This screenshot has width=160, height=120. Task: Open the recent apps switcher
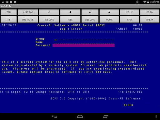pos(105,117)
